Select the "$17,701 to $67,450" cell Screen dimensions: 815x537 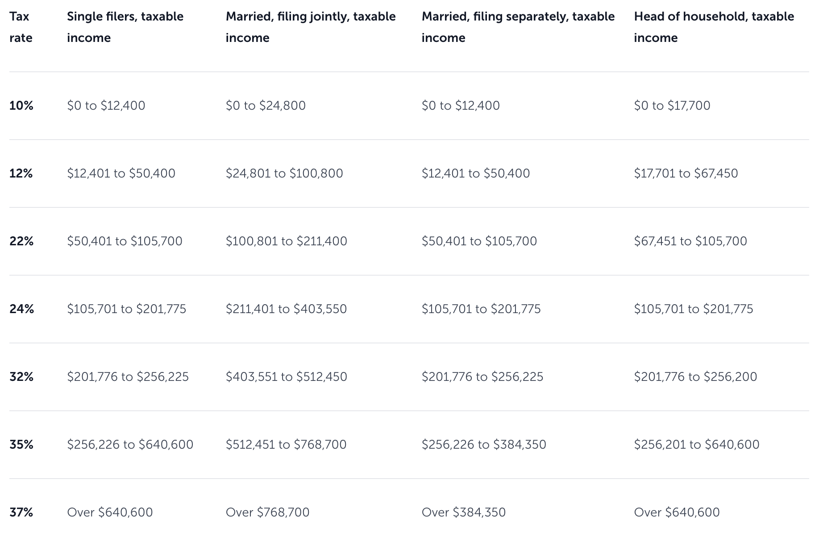tap(686, 173)
